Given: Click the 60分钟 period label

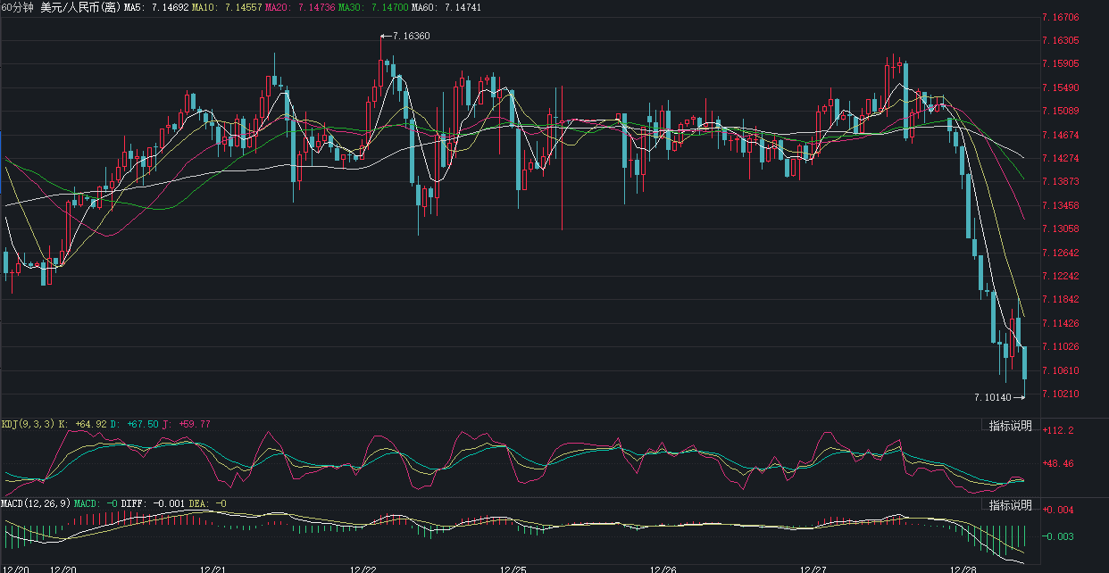Looking at the screenshot, I should click(18, 7).
